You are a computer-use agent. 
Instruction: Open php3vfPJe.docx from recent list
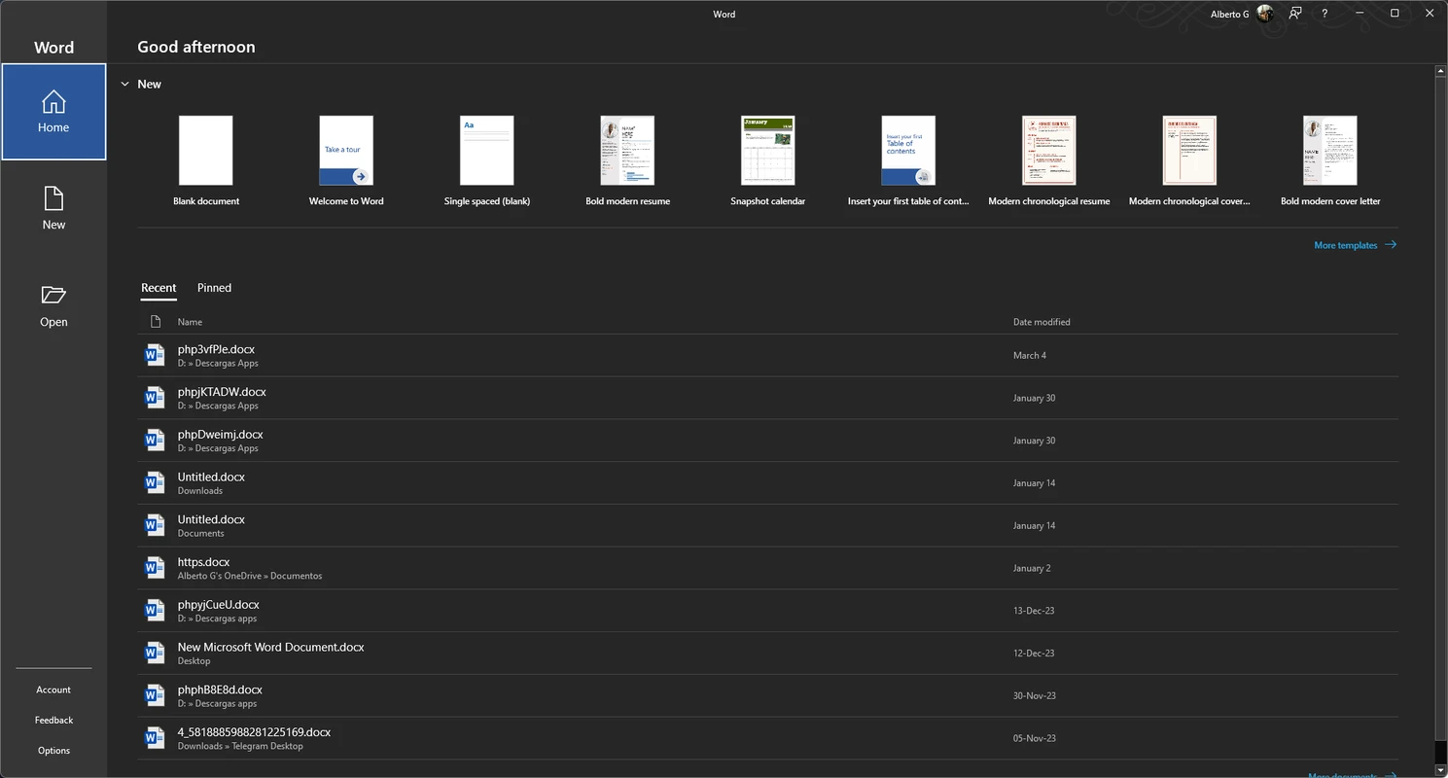(x=767, y=355)
